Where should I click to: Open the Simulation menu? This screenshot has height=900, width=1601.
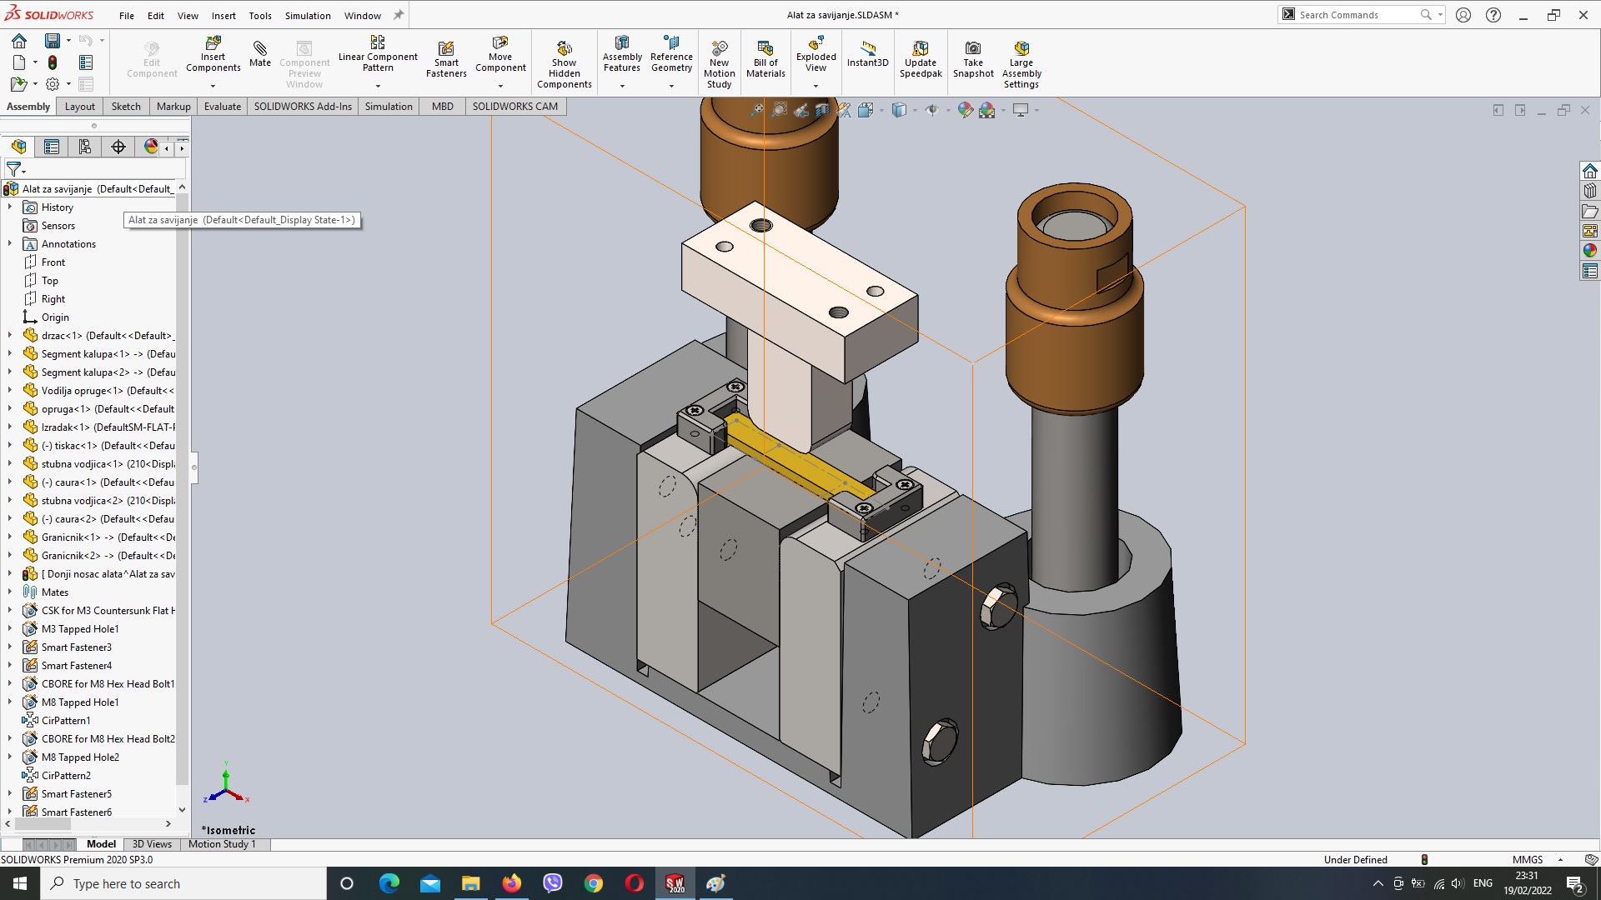click(x=308, y=15)
